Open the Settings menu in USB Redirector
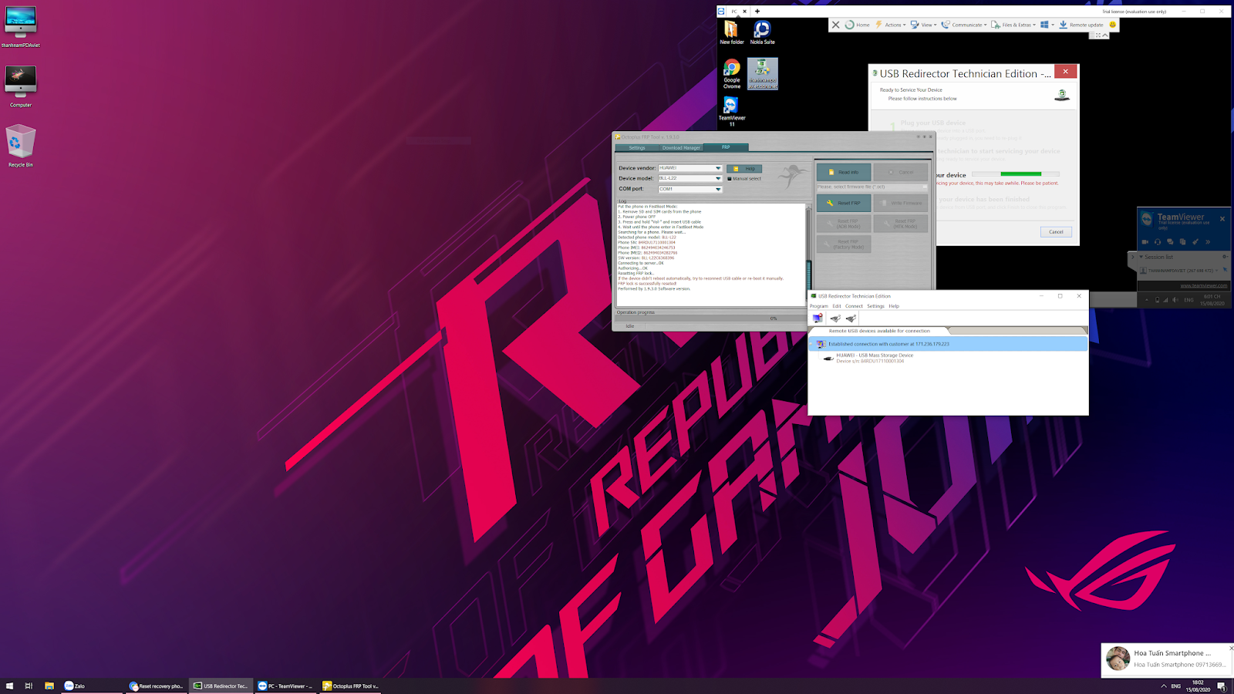 pos(875,306)
